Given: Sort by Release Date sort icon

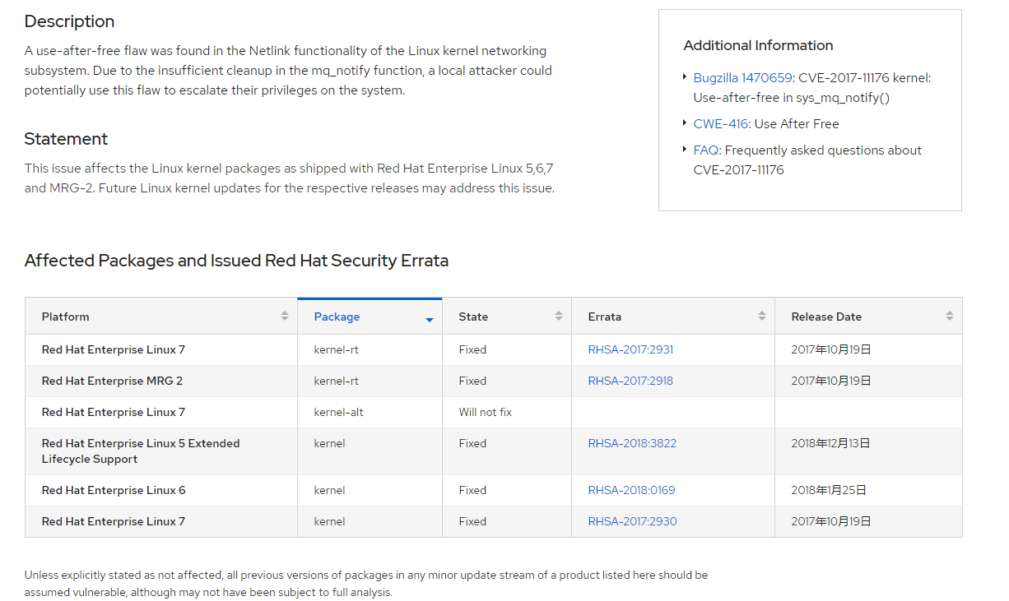Looking at the screenshot, I should tap(950, 317).
